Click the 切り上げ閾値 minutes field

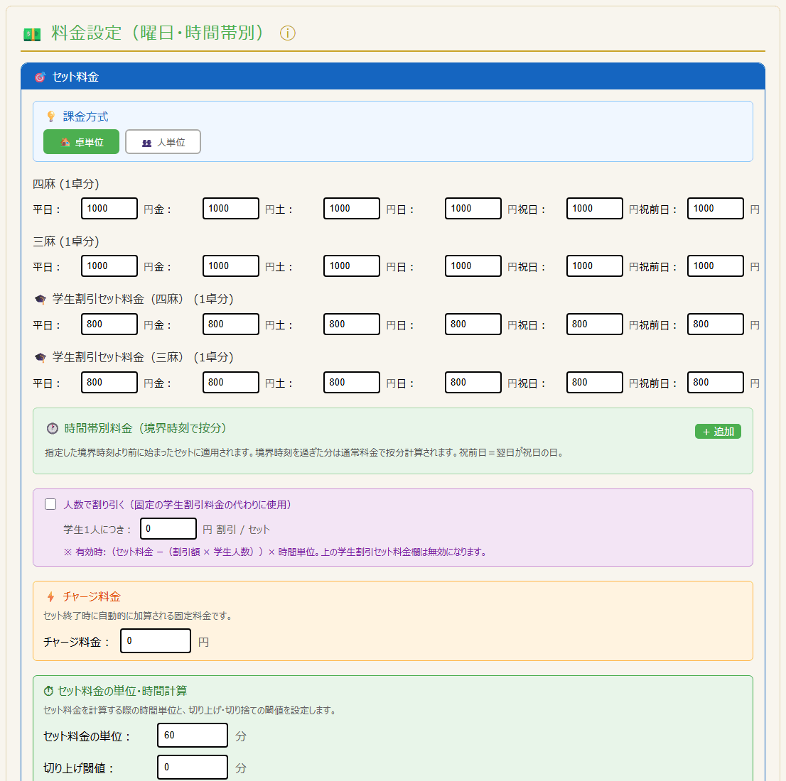[193, 768]
